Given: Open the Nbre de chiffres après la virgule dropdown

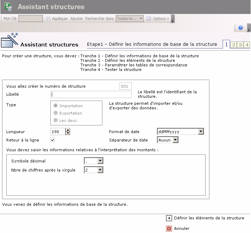Looking at the screenshot, I should click(x=100, y=170).
